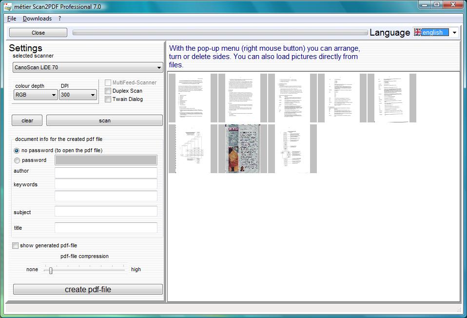467x318 pixels.
Task: Click the create pdf-file button
Action: click(88, 289)
